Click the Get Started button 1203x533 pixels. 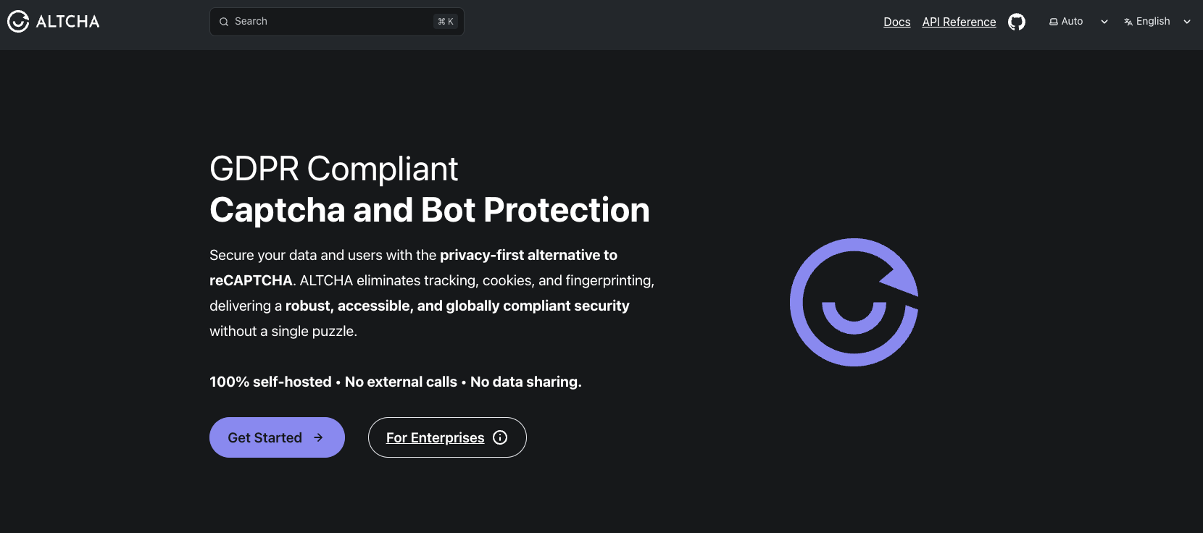click(277, 437)
